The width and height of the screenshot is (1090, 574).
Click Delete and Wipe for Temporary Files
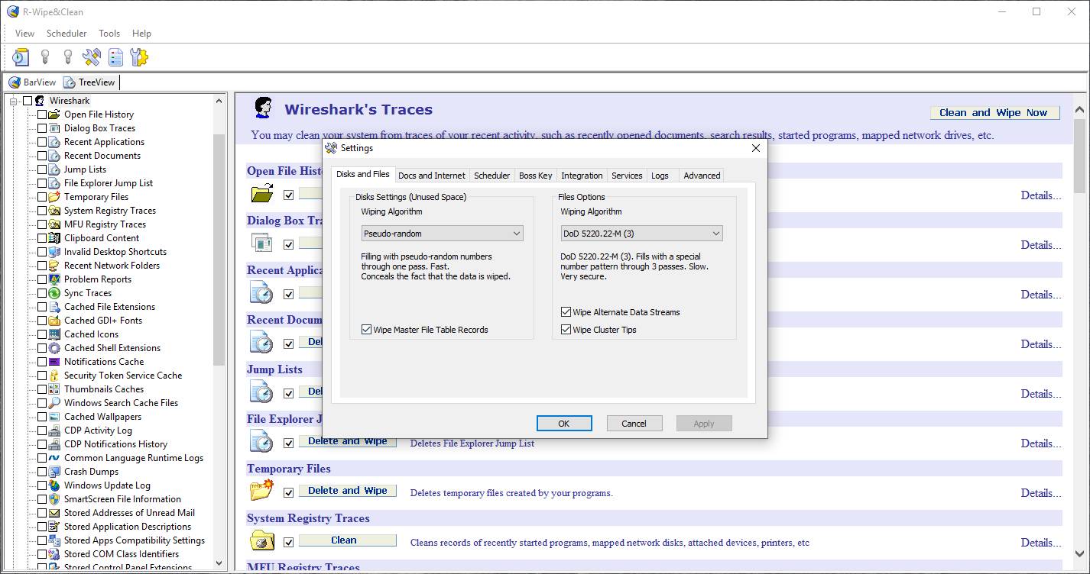point(348,491)
